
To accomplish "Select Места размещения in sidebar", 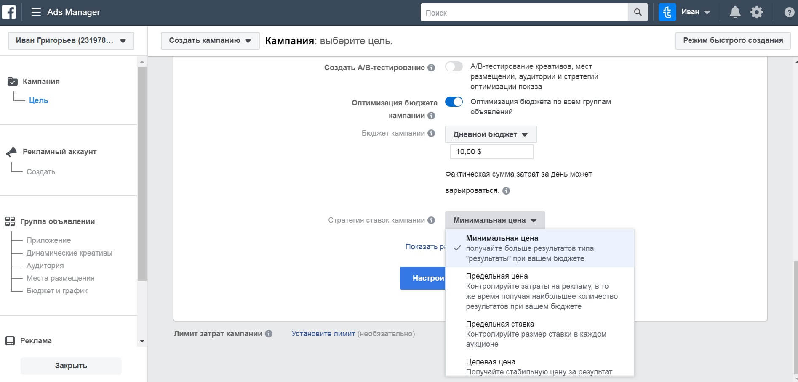I will pos(61,278).
